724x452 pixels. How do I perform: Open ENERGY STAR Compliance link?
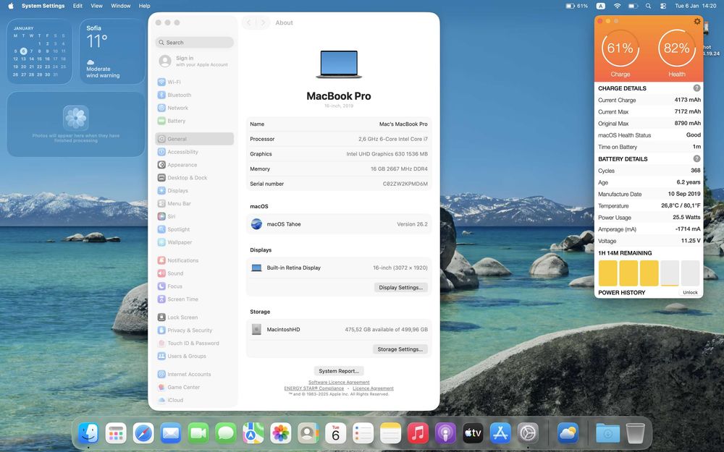coord(314,388)
